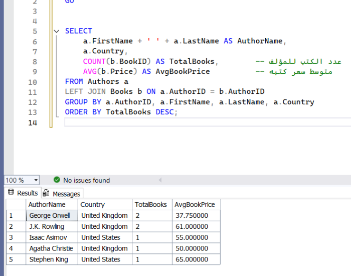Click the AvgBookPrice column header
This screenshot has width=351, height=276.
[x=194, y=205]
